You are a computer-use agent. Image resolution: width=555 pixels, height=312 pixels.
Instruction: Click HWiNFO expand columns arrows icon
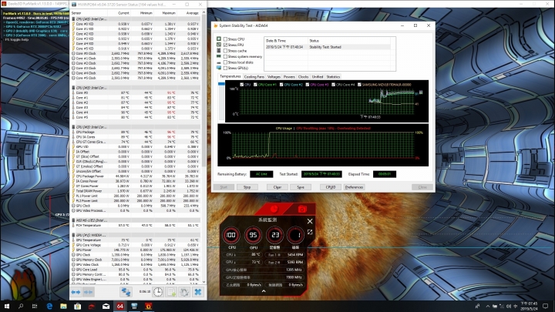(76, 292)
